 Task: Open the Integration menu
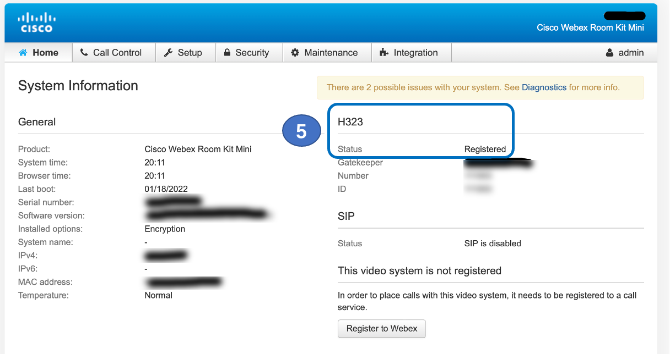[412, 53]
